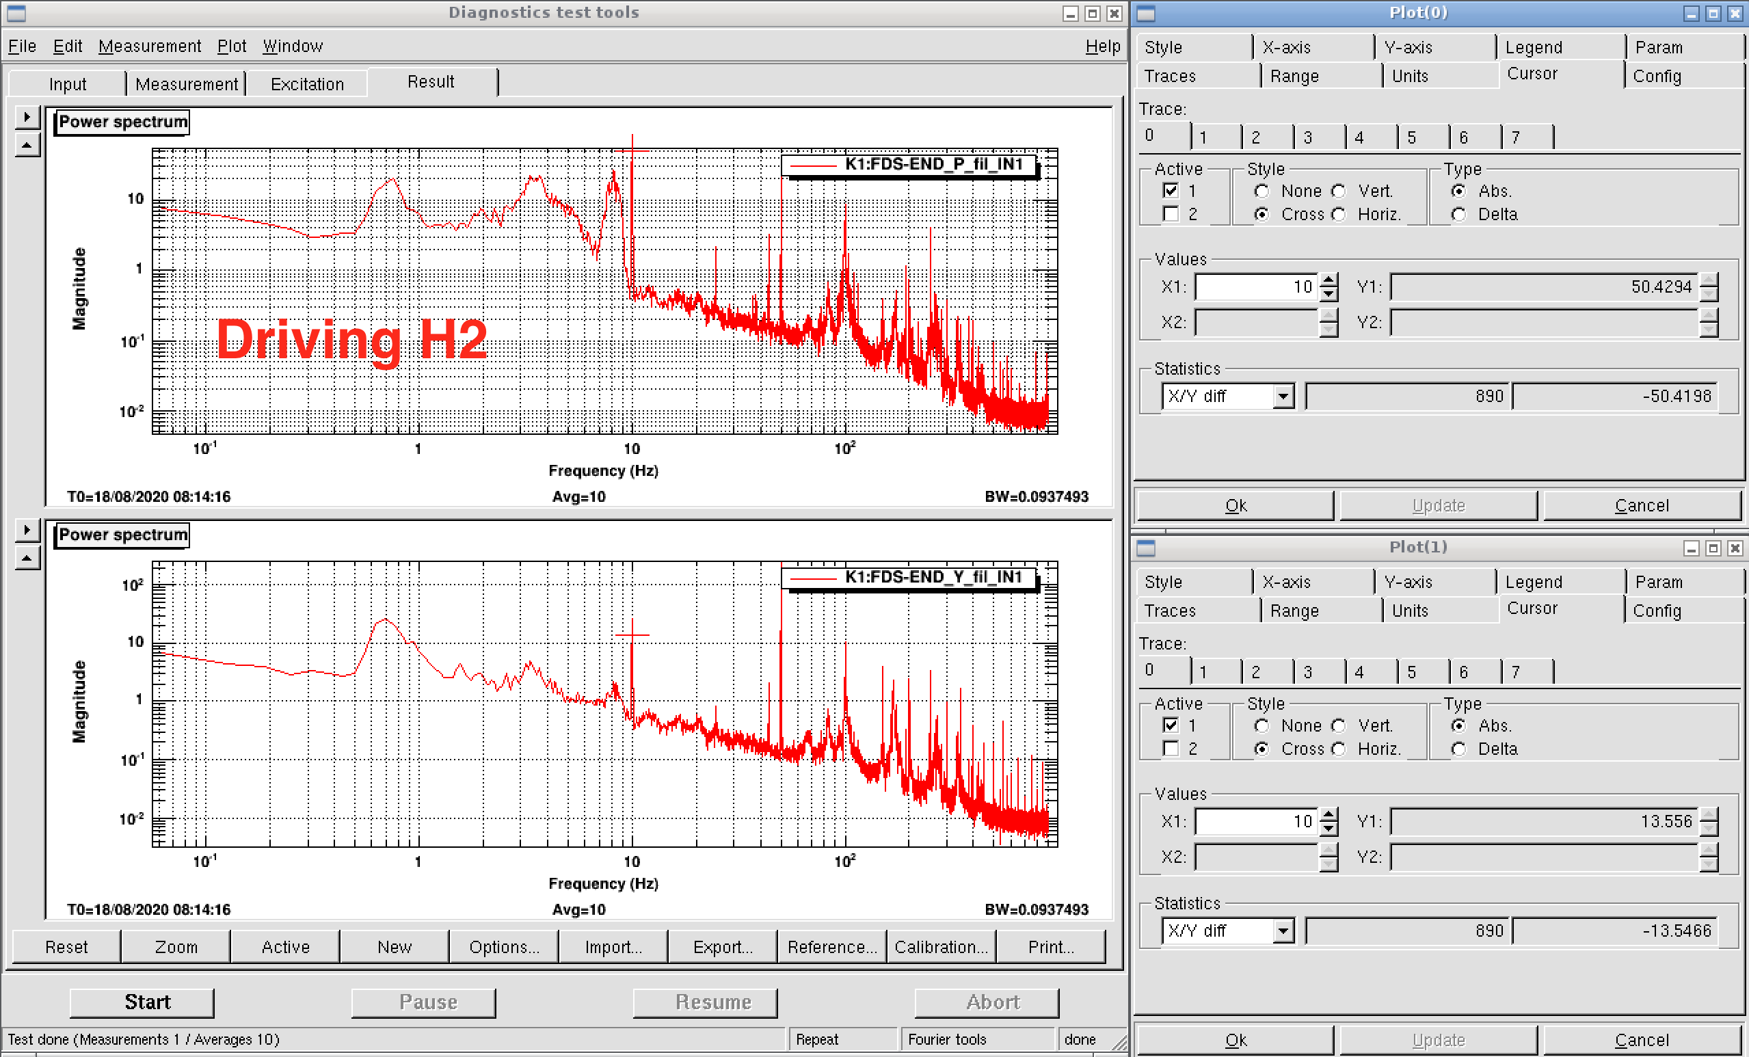Check Active cursor 2 in Plot(1)

pyautogui.click(x=1171, y=749)
